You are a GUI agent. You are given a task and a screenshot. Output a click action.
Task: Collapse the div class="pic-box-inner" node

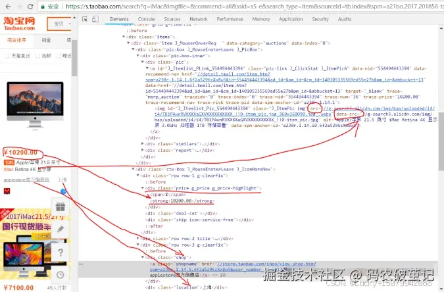(x=138, y=56)
